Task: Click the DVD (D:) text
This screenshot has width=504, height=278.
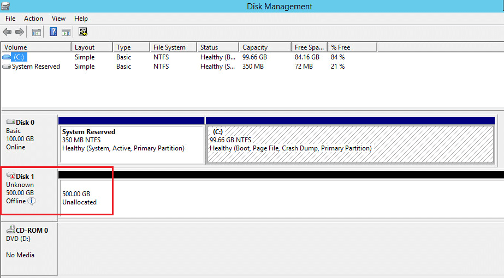Action: coord(19,239)
